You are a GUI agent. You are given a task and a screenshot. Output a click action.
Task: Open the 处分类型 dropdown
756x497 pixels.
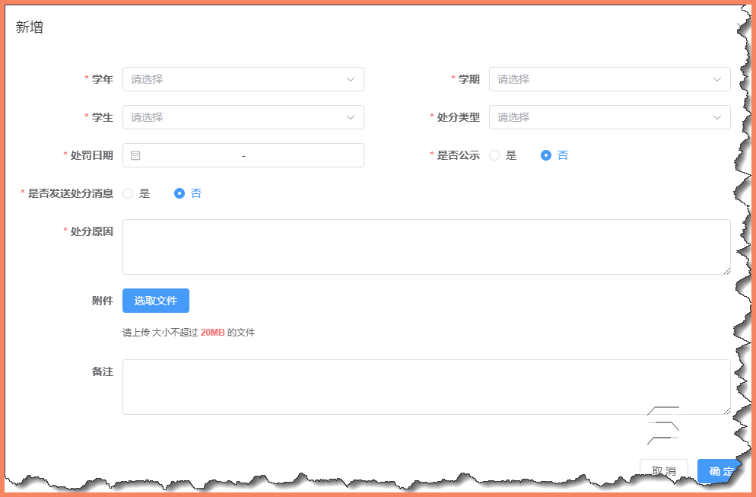(608, 117)
